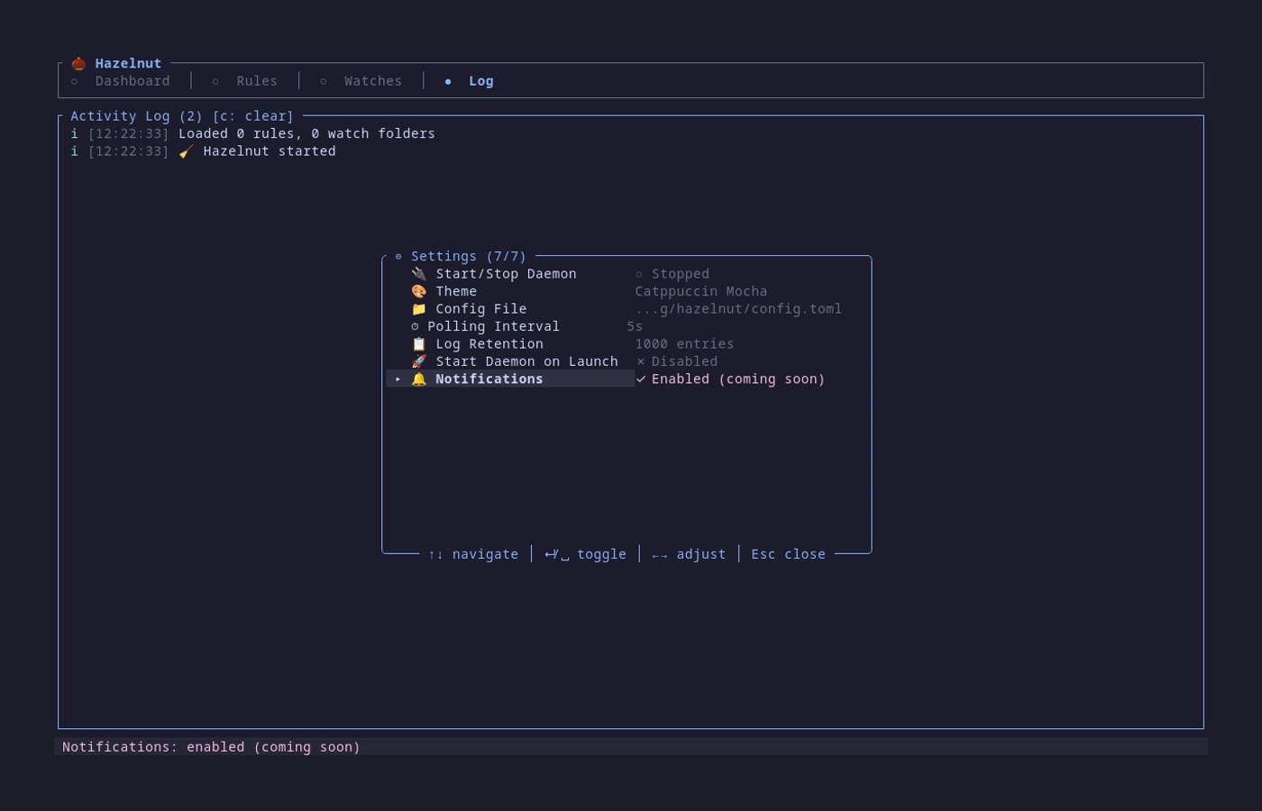
Task: Open the Polling Interval value 5s
Action: click(635, 326)
